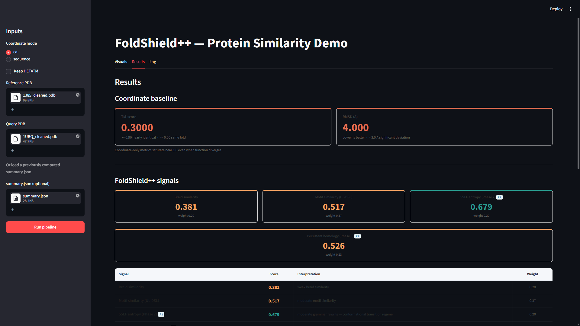Enable the Keep HETATM checkbox
This screenshot has height=326, width=580.
tap(8, 72)
